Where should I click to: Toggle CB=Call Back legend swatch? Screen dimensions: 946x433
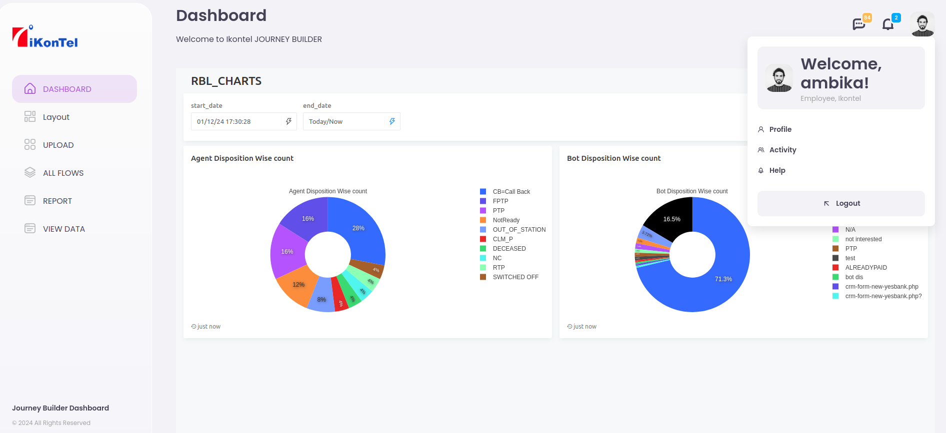pyautogui.click(x=483, y=192)
